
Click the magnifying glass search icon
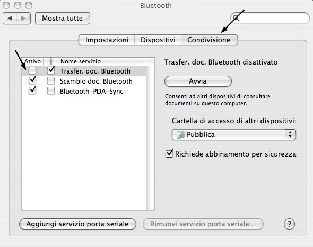236,18
